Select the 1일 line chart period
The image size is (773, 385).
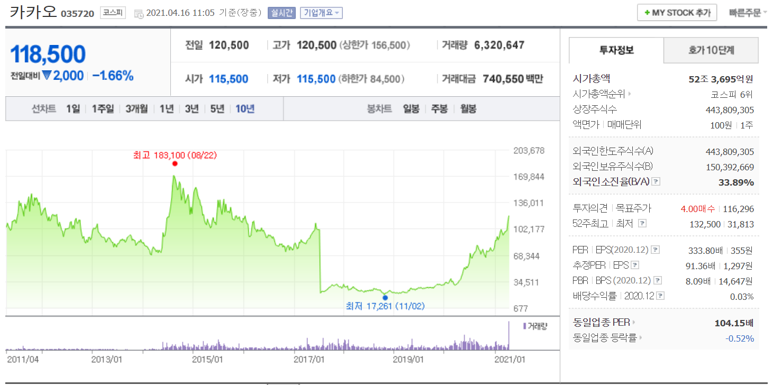73,109
